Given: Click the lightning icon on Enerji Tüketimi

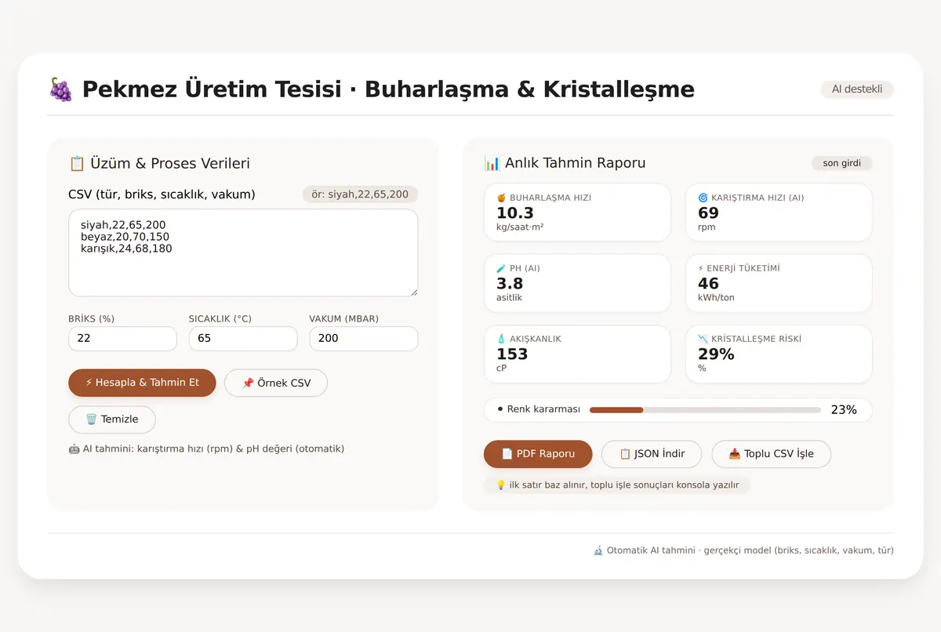Looking at the screenshot, I should [701, 269].
